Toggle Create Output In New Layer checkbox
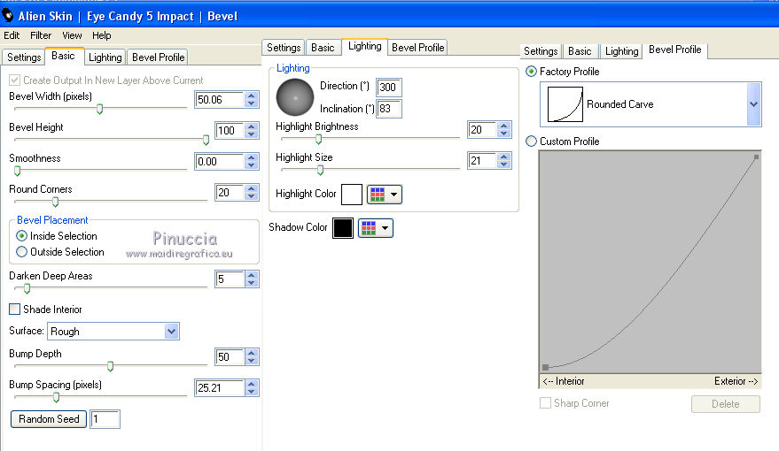Viewport: 779px width, 451px height. coord(14,80)
